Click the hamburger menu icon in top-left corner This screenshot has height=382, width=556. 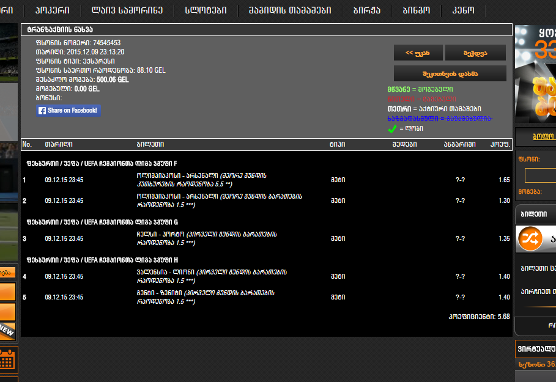(x=7, y=9)
